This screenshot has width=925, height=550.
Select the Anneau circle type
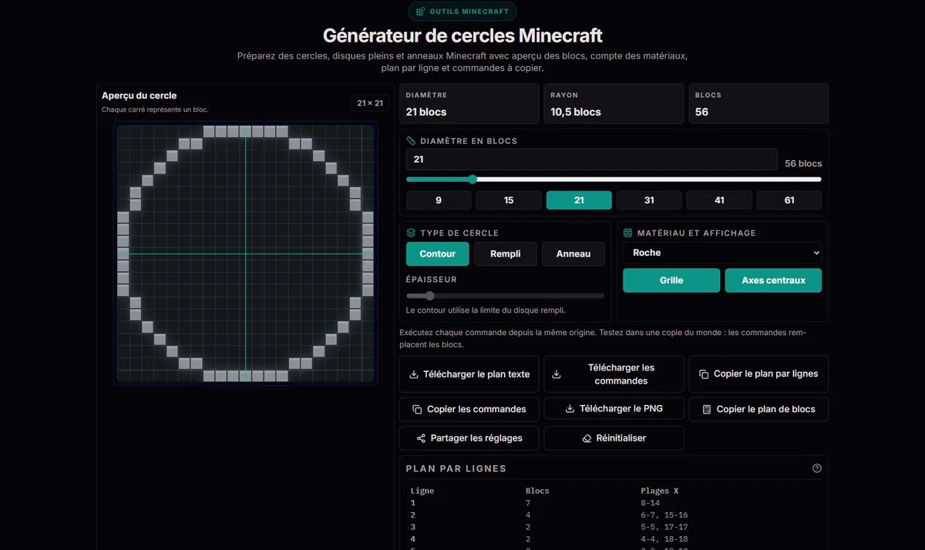[x=573, y=253]
